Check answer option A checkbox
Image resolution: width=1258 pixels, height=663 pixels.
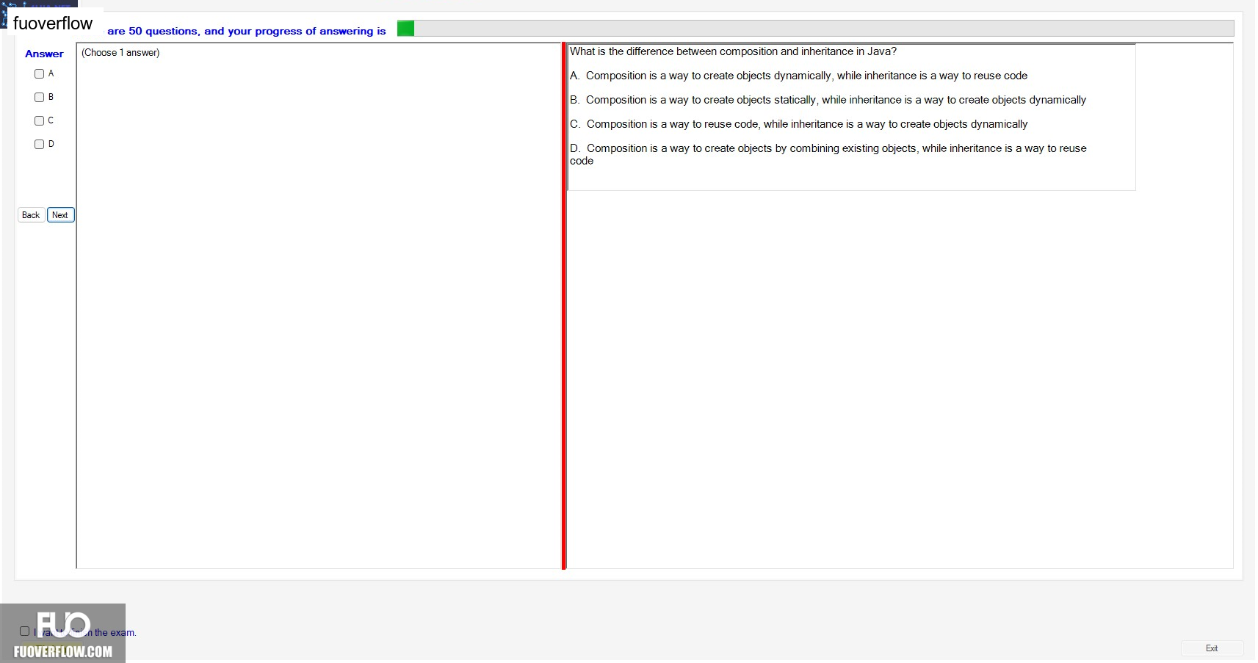pyautogui.click(x=39, y=74)
